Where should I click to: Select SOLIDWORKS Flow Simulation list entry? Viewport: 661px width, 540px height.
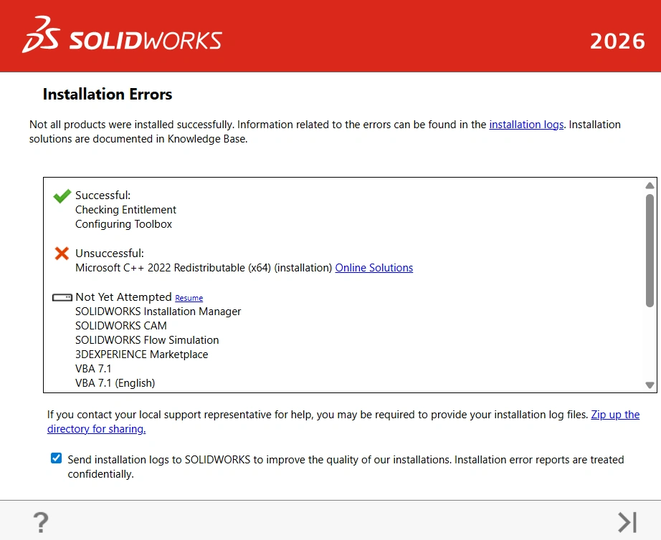[147, 340]
